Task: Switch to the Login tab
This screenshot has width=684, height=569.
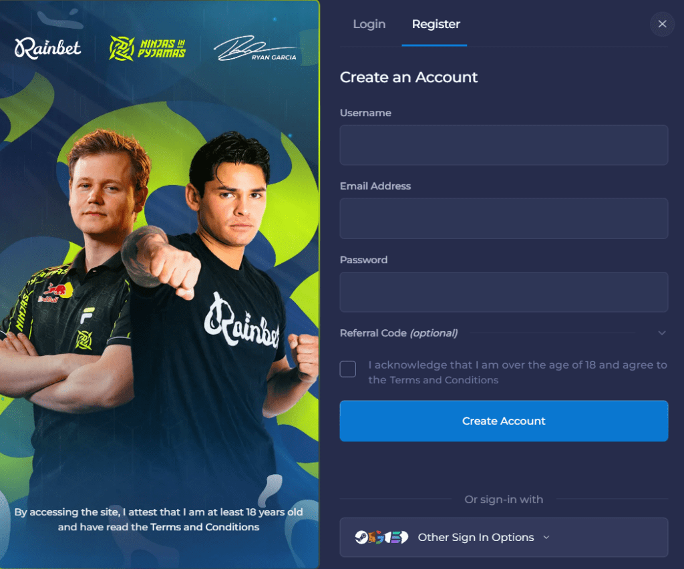Action: coord(369,24)
